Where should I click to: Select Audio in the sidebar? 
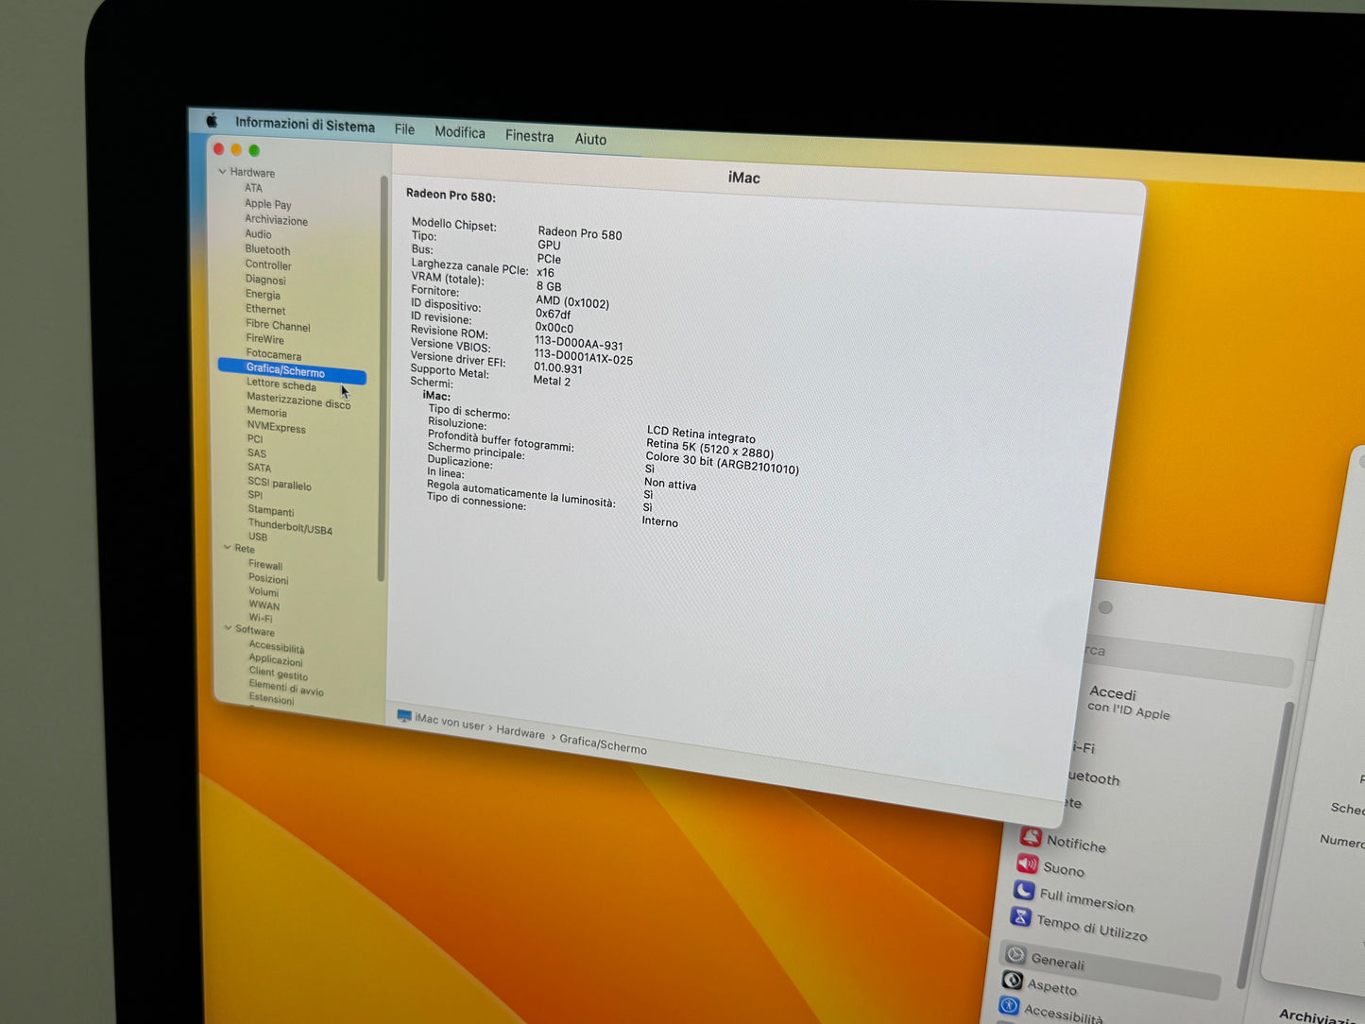pos(258,234)
